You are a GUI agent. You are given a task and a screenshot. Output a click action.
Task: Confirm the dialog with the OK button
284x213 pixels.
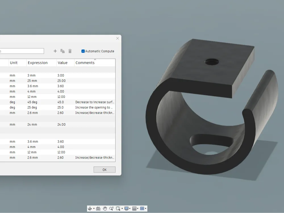click(x=105, y=170)
